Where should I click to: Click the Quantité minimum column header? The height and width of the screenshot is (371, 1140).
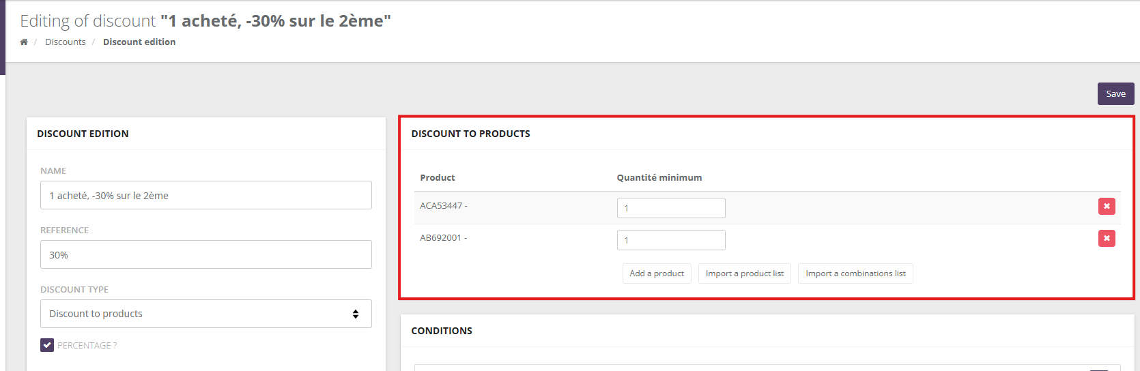[x=659, y=177]
